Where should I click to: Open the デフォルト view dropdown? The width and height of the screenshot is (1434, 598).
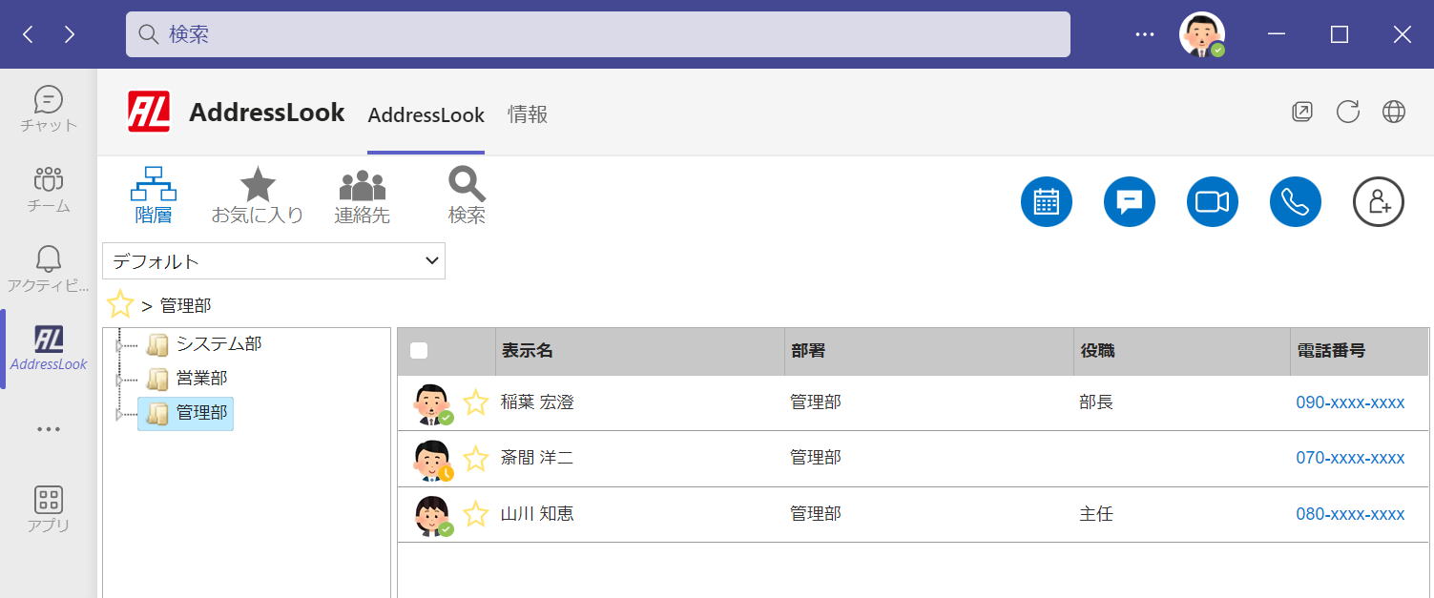[x=273, y=260]
